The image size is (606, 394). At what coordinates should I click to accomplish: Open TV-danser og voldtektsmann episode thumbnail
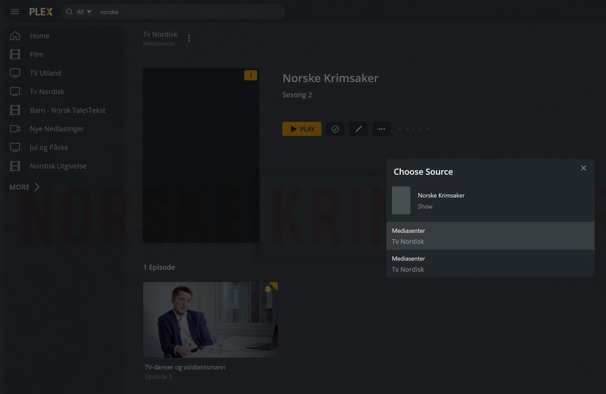coord(210,320)
